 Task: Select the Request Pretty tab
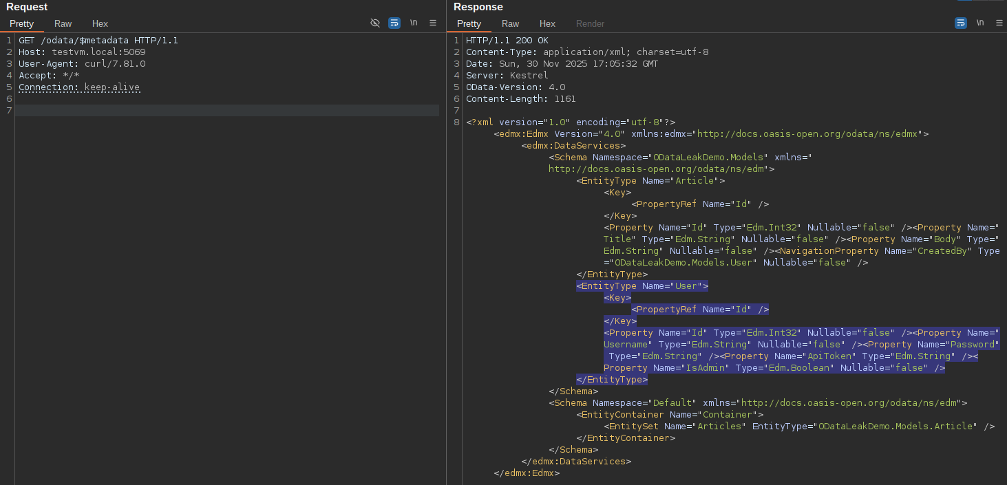(22, 23)
